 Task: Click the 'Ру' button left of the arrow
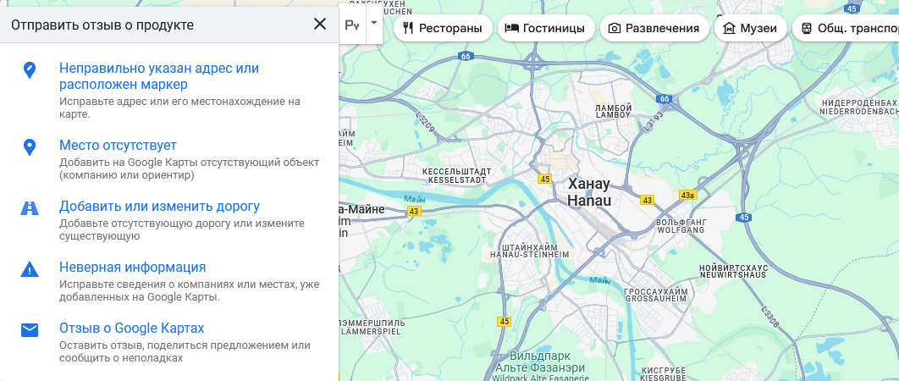353,25
